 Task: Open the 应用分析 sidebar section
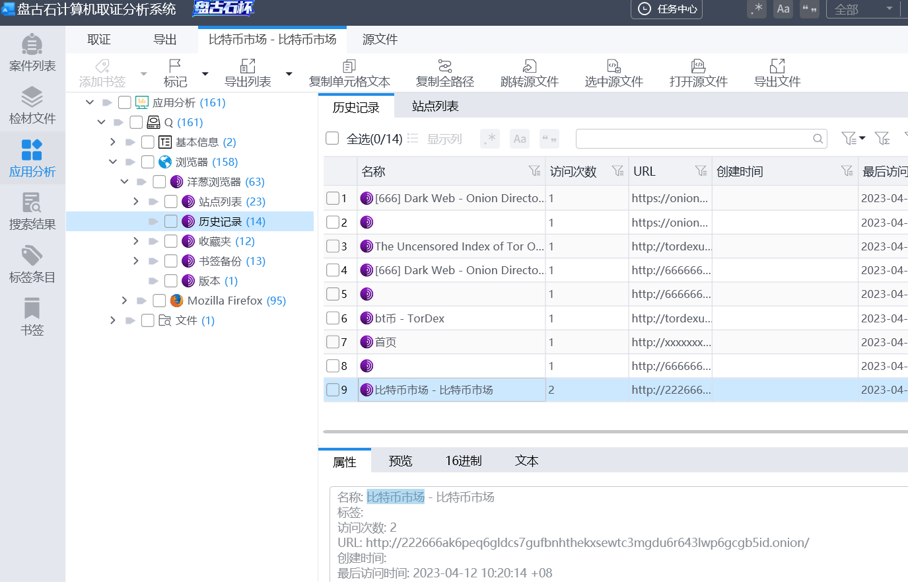(x=32, y=159)
